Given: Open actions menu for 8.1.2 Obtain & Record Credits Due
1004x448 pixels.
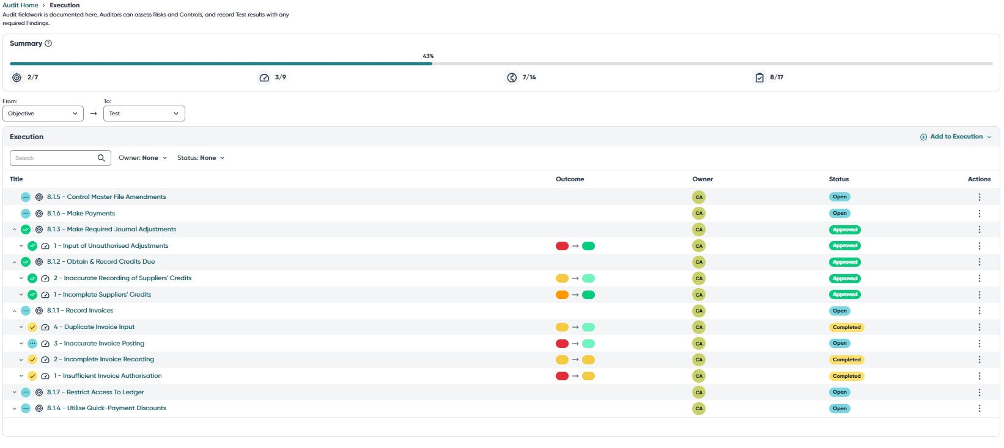Looking at the screenshot, I should click(979, 262).
